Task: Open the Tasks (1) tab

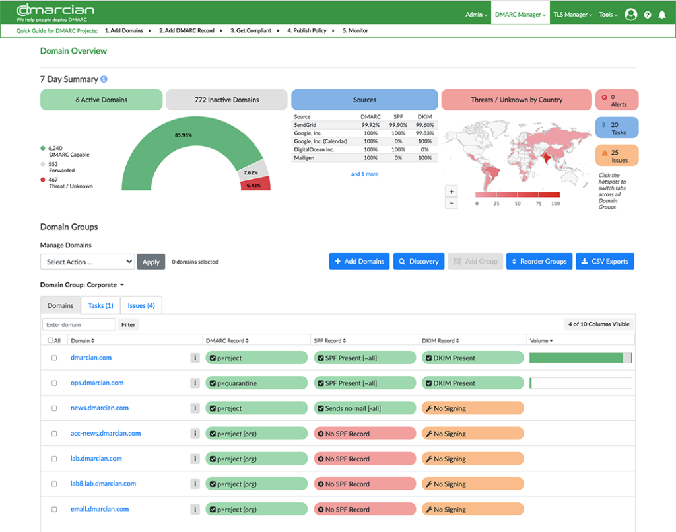Action: coord(100,305)
